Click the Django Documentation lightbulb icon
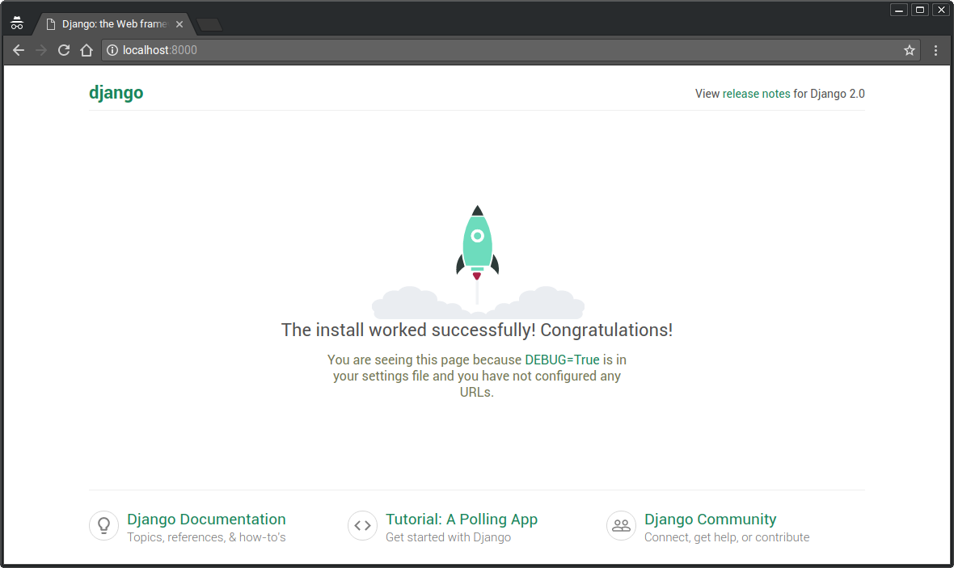The image size is (954, 568). 103,525
